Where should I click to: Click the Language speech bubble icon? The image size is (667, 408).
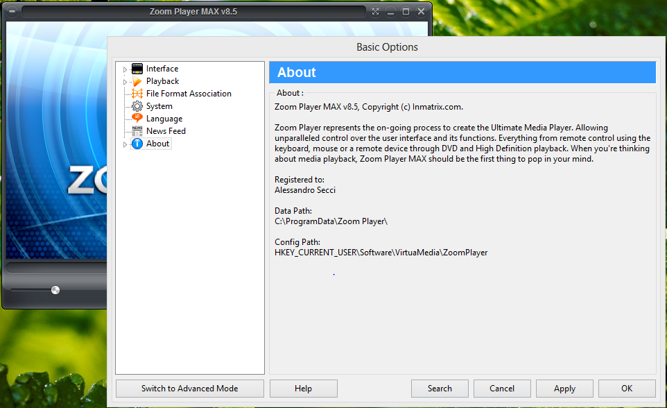click(x=137, y=119)
